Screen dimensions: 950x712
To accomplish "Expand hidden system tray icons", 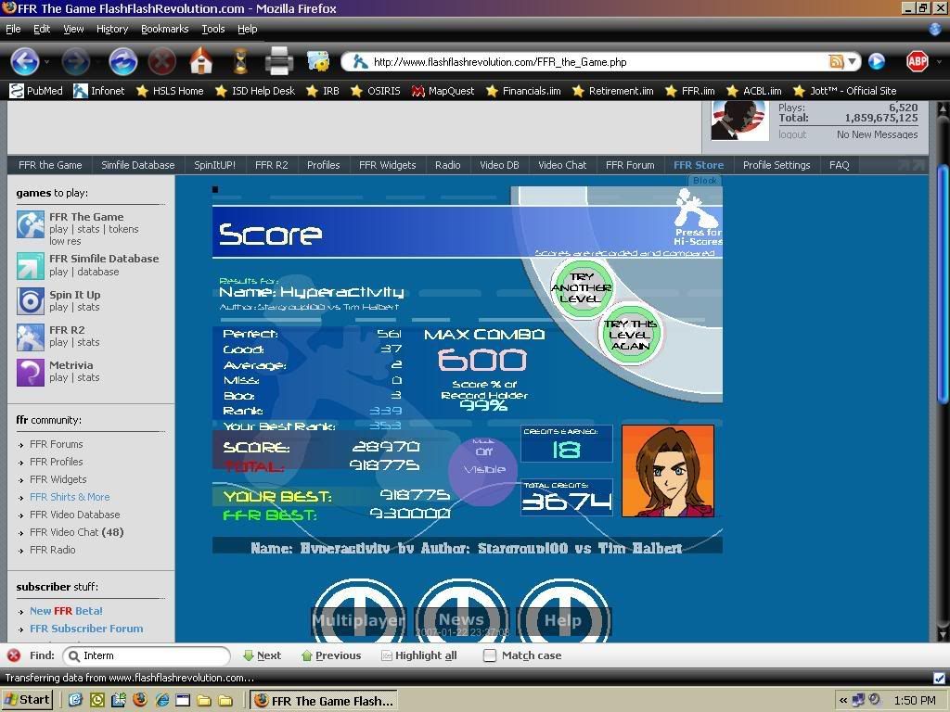I will [843, 700].
